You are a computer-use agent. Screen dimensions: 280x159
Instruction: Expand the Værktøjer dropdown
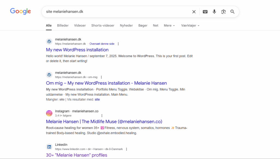pos(190,25)
